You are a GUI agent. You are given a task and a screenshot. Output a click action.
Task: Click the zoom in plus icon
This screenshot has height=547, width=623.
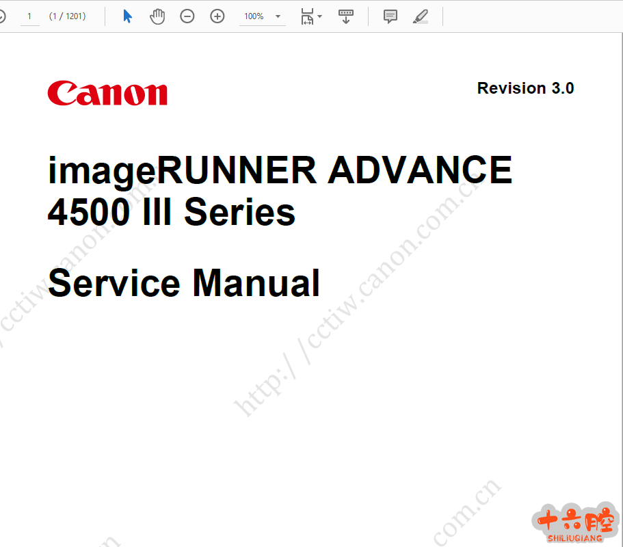point(217,16)
